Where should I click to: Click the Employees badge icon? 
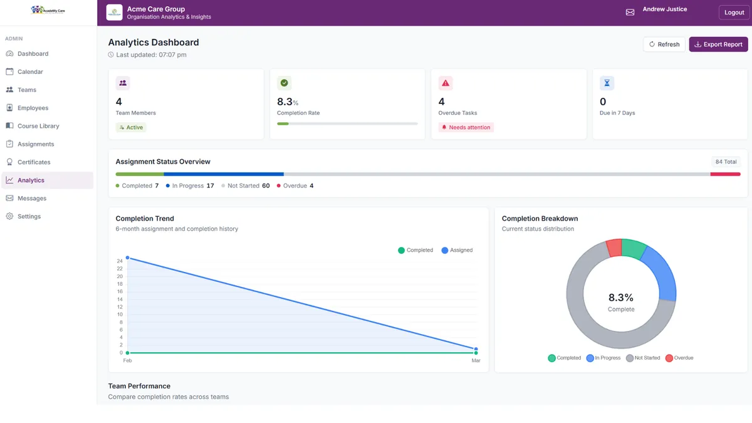(x=9, y=108)
